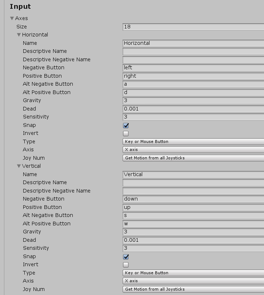Enable Invert checkbox under Horizontal axis
The width and height of the screenshot is (264, 295).
[126, 133]
